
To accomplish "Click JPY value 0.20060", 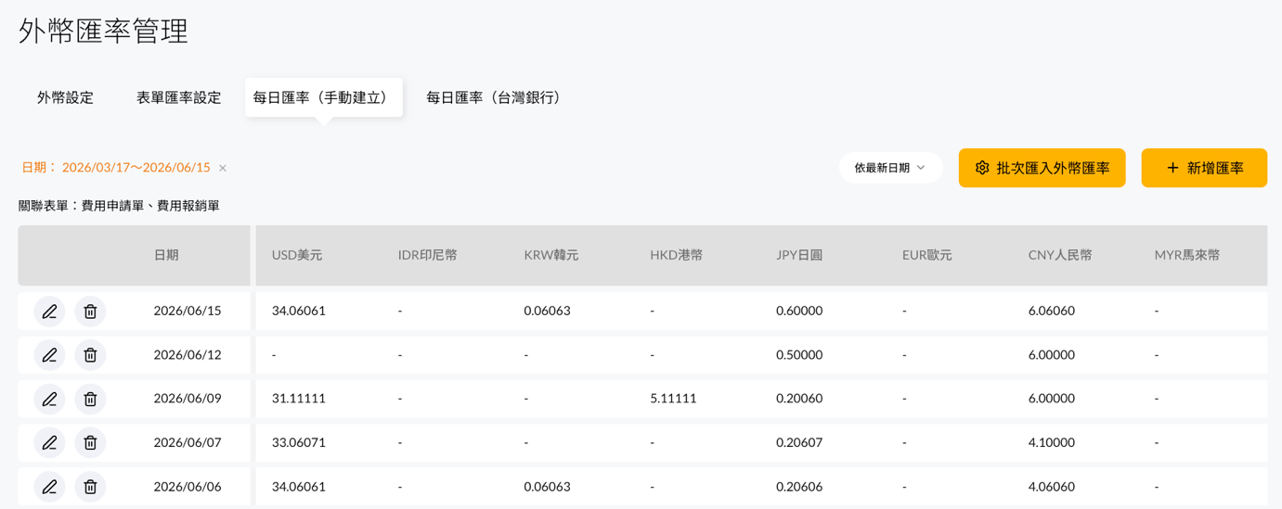I will pyautogui.click(x=799, y=399).
